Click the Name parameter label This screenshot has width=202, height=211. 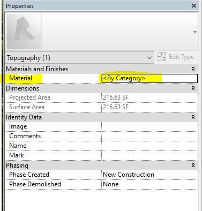(18, 146)
